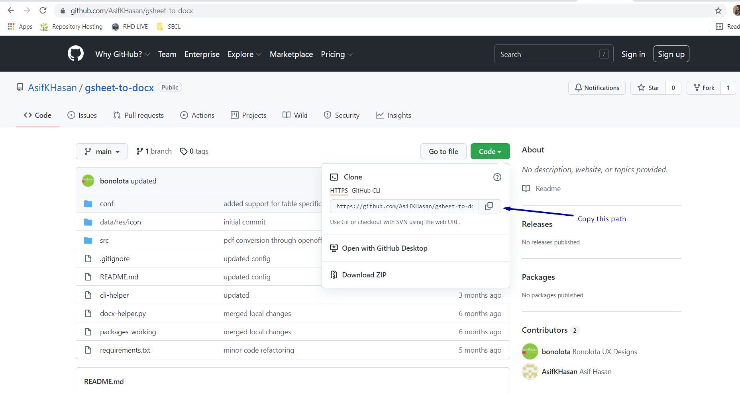The width and height of the screenshot is (740, 394).
Task: Click the Sign in link
Action: (x=633, y=54)
